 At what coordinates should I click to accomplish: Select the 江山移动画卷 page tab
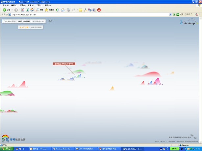point(10,21)
